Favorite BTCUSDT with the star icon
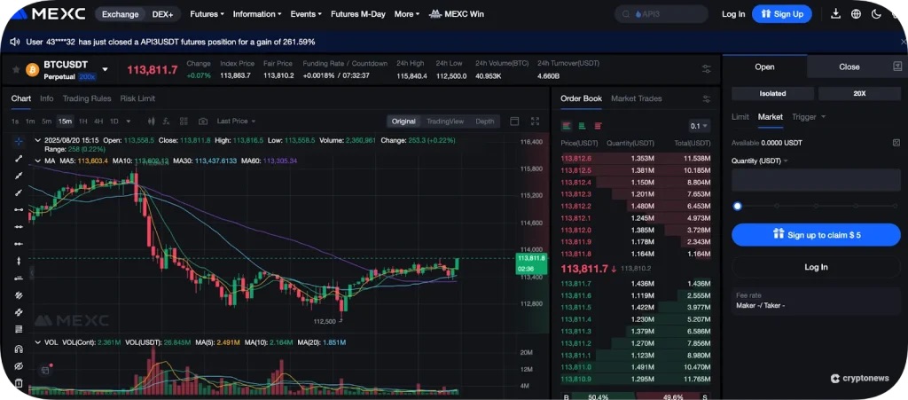908x400 pixels. [x=16, y=69]
